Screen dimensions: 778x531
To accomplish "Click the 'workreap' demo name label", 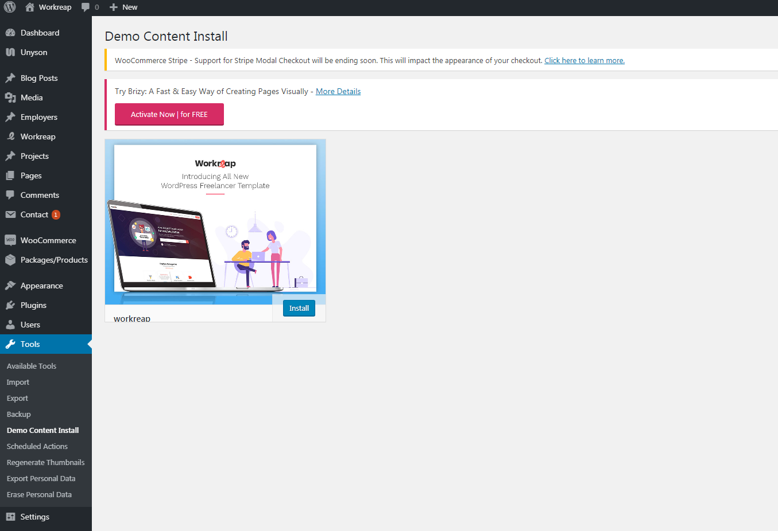I will tap(132, 318).
